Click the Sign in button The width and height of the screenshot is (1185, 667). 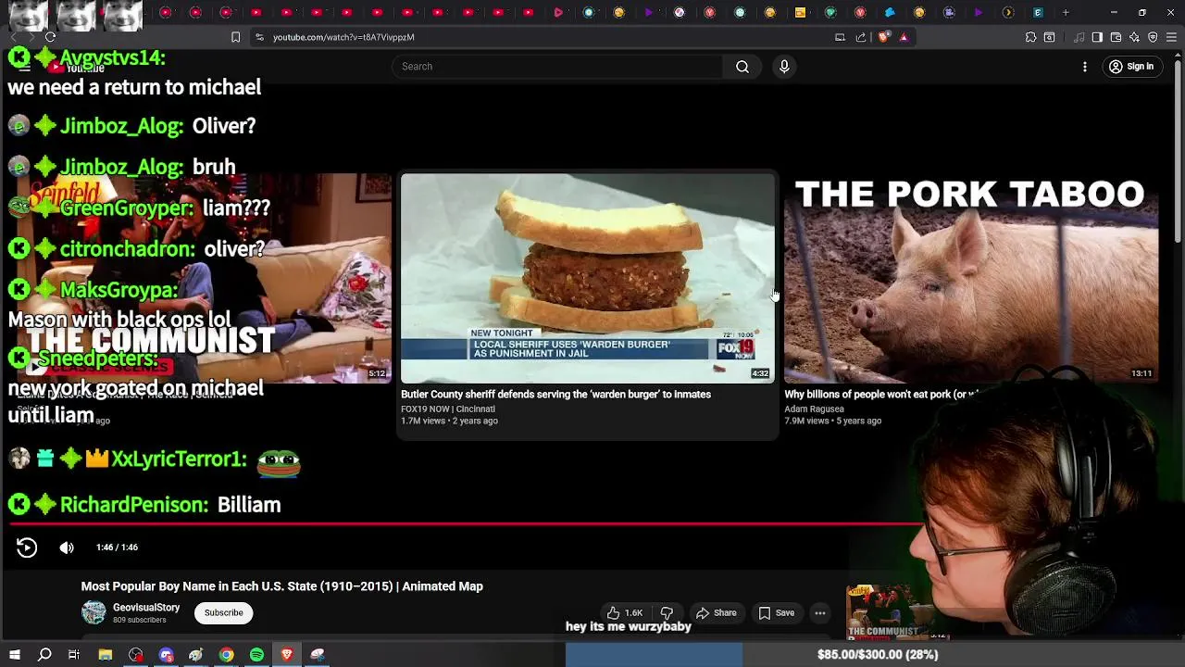tap(1131, 67)
